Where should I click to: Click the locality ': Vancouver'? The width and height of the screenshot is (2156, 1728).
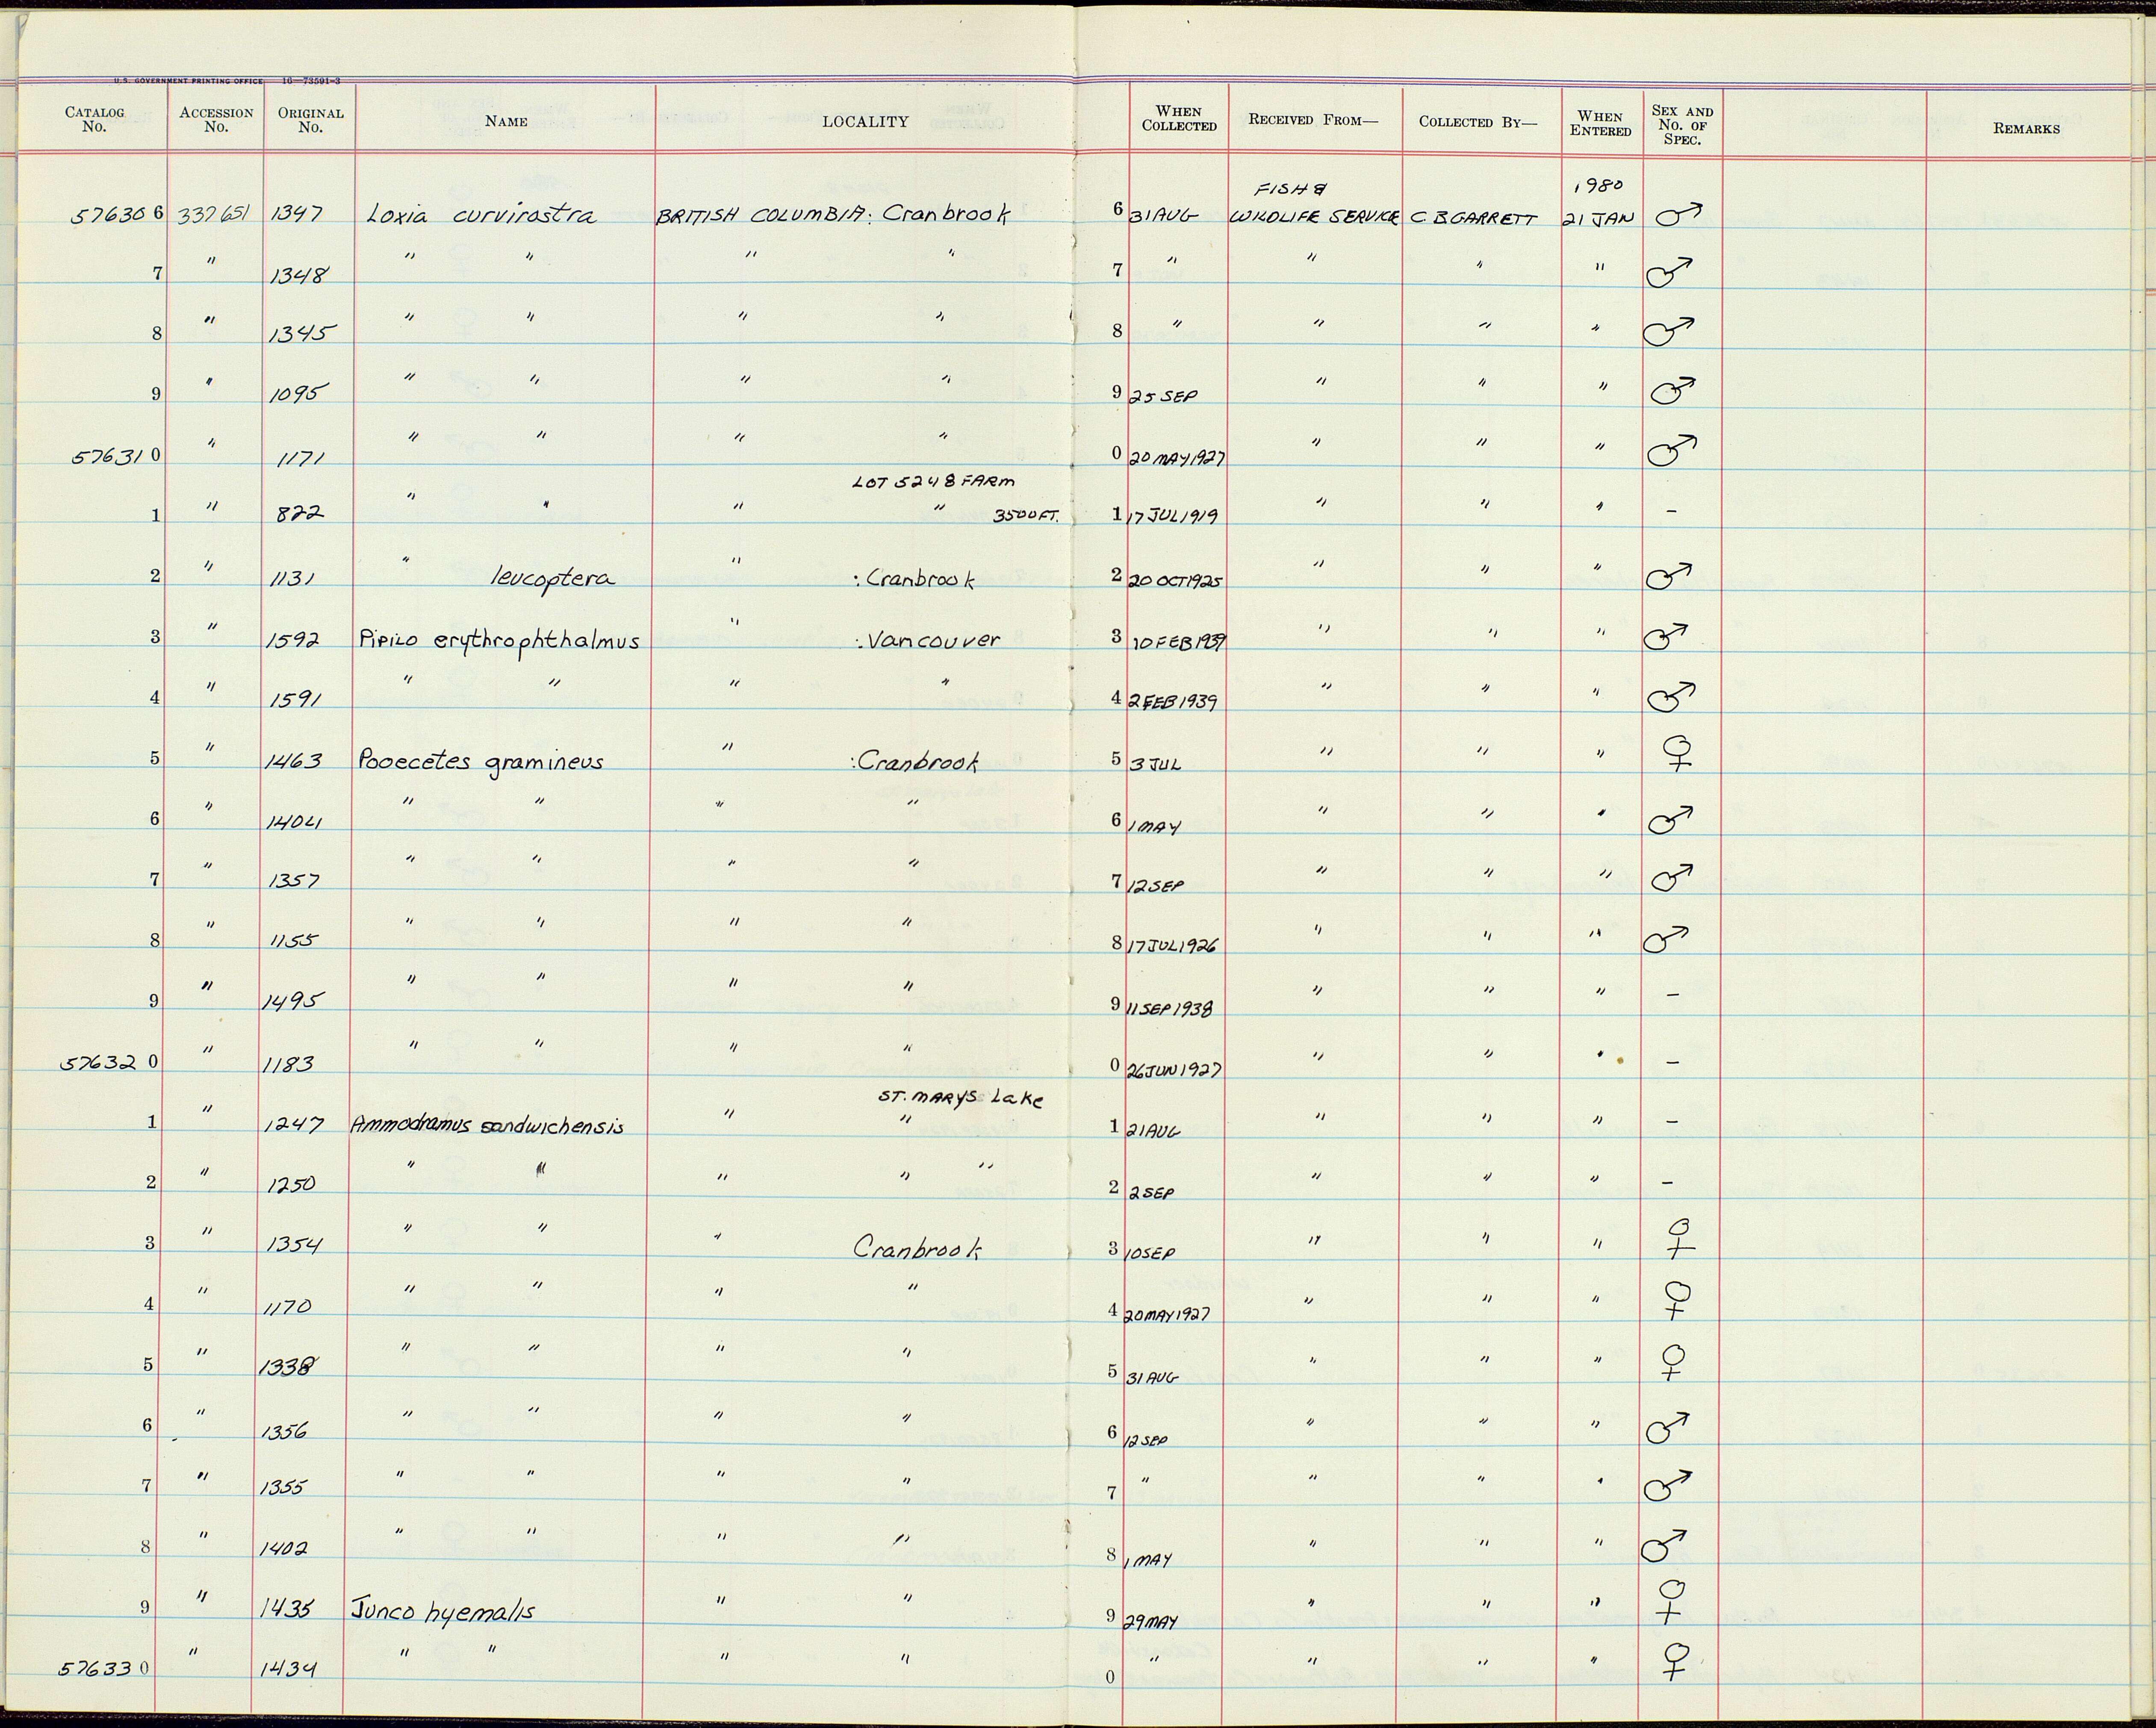click(x=928, y=640)
